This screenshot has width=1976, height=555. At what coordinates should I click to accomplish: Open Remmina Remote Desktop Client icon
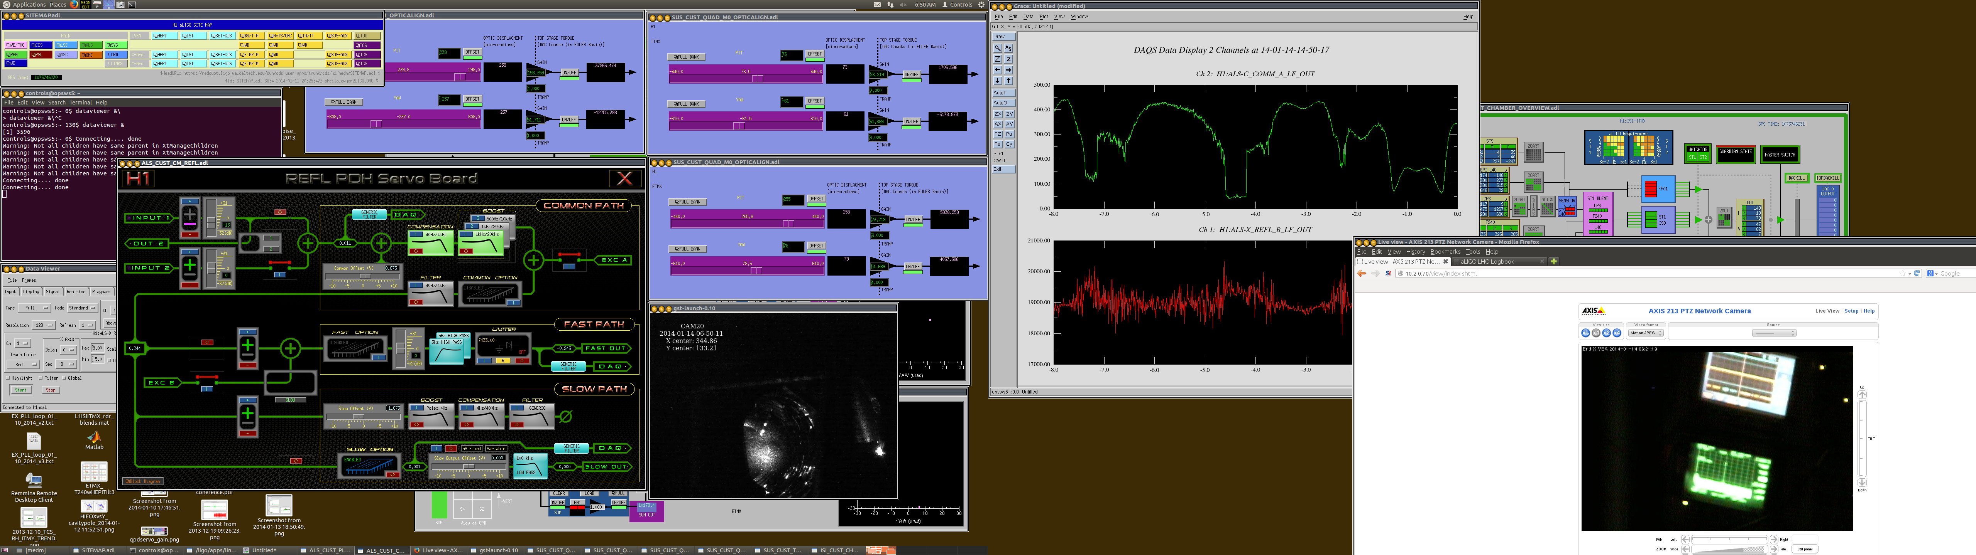pos(34,488)
